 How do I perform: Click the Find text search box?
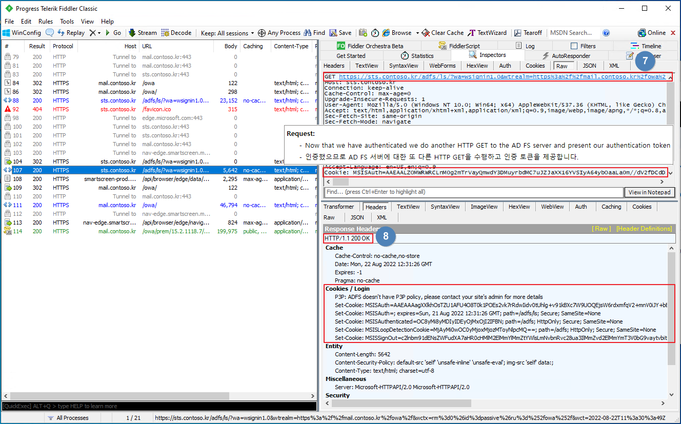pyautogui.click(x=474, y=192)
